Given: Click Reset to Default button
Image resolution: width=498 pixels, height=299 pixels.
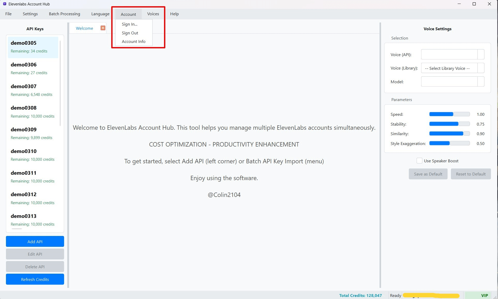Looking at the screenshot, I should pyautogui.click(x=471, y=174).
